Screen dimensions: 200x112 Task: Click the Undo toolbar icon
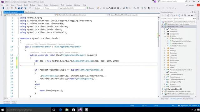pos(25,8)
